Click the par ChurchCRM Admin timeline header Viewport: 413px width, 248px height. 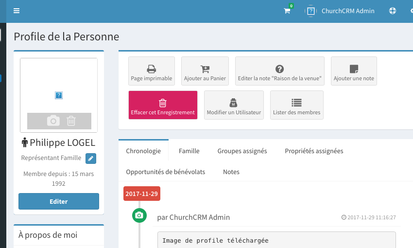click(193, 217)
